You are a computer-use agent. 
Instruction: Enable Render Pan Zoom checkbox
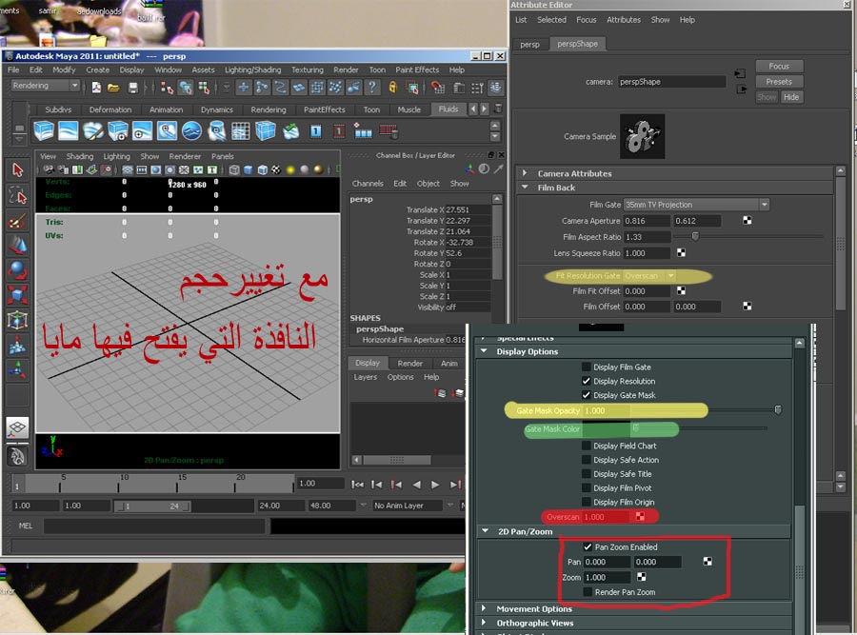pyautogui.click(x=588, y=592)
